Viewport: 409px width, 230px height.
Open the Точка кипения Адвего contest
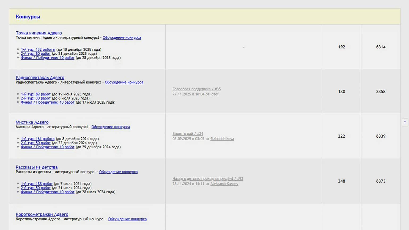[x=39, y=33]
